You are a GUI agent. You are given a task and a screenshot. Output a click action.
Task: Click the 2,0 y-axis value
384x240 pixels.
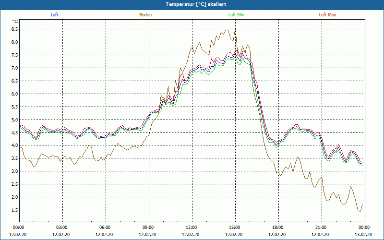15,197
